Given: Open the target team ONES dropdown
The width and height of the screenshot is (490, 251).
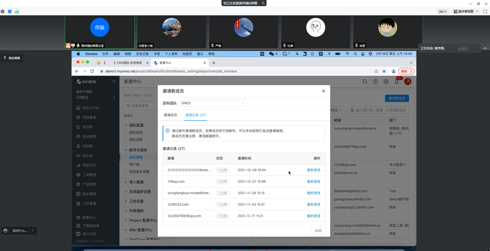Looking at the screenshot, I should (x=212, y=103).
